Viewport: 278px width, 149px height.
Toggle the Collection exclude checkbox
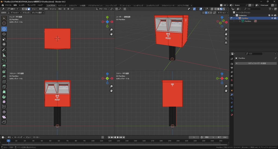point(269,15)
